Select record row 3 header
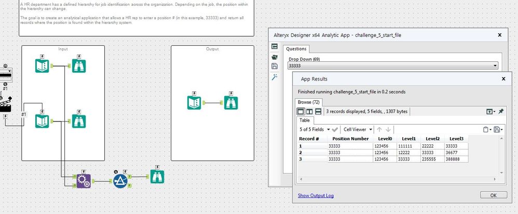This screenshot has width=518, height=214. pos(312,159)
